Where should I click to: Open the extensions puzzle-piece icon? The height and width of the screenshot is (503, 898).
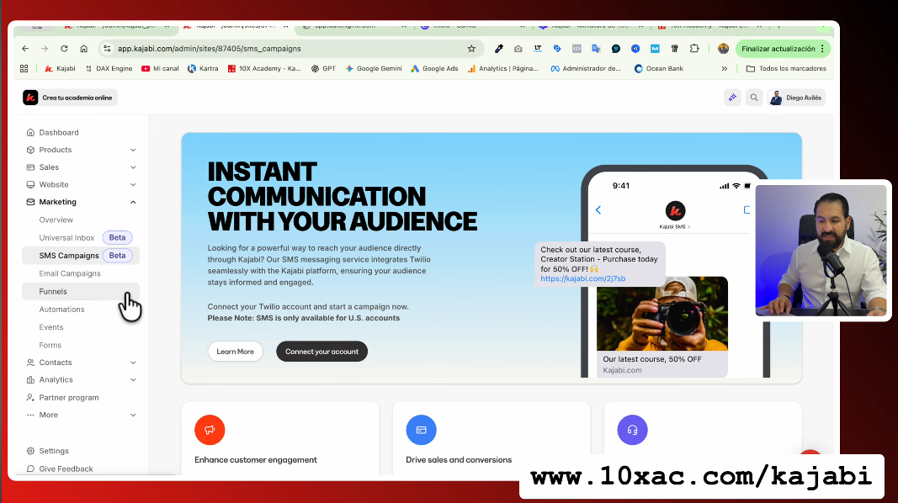694,49
